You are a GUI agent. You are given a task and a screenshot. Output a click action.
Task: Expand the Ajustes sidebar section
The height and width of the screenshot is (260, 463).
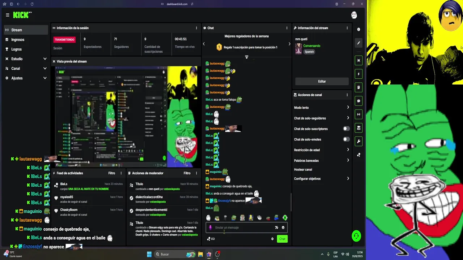(x=26, y=78)
